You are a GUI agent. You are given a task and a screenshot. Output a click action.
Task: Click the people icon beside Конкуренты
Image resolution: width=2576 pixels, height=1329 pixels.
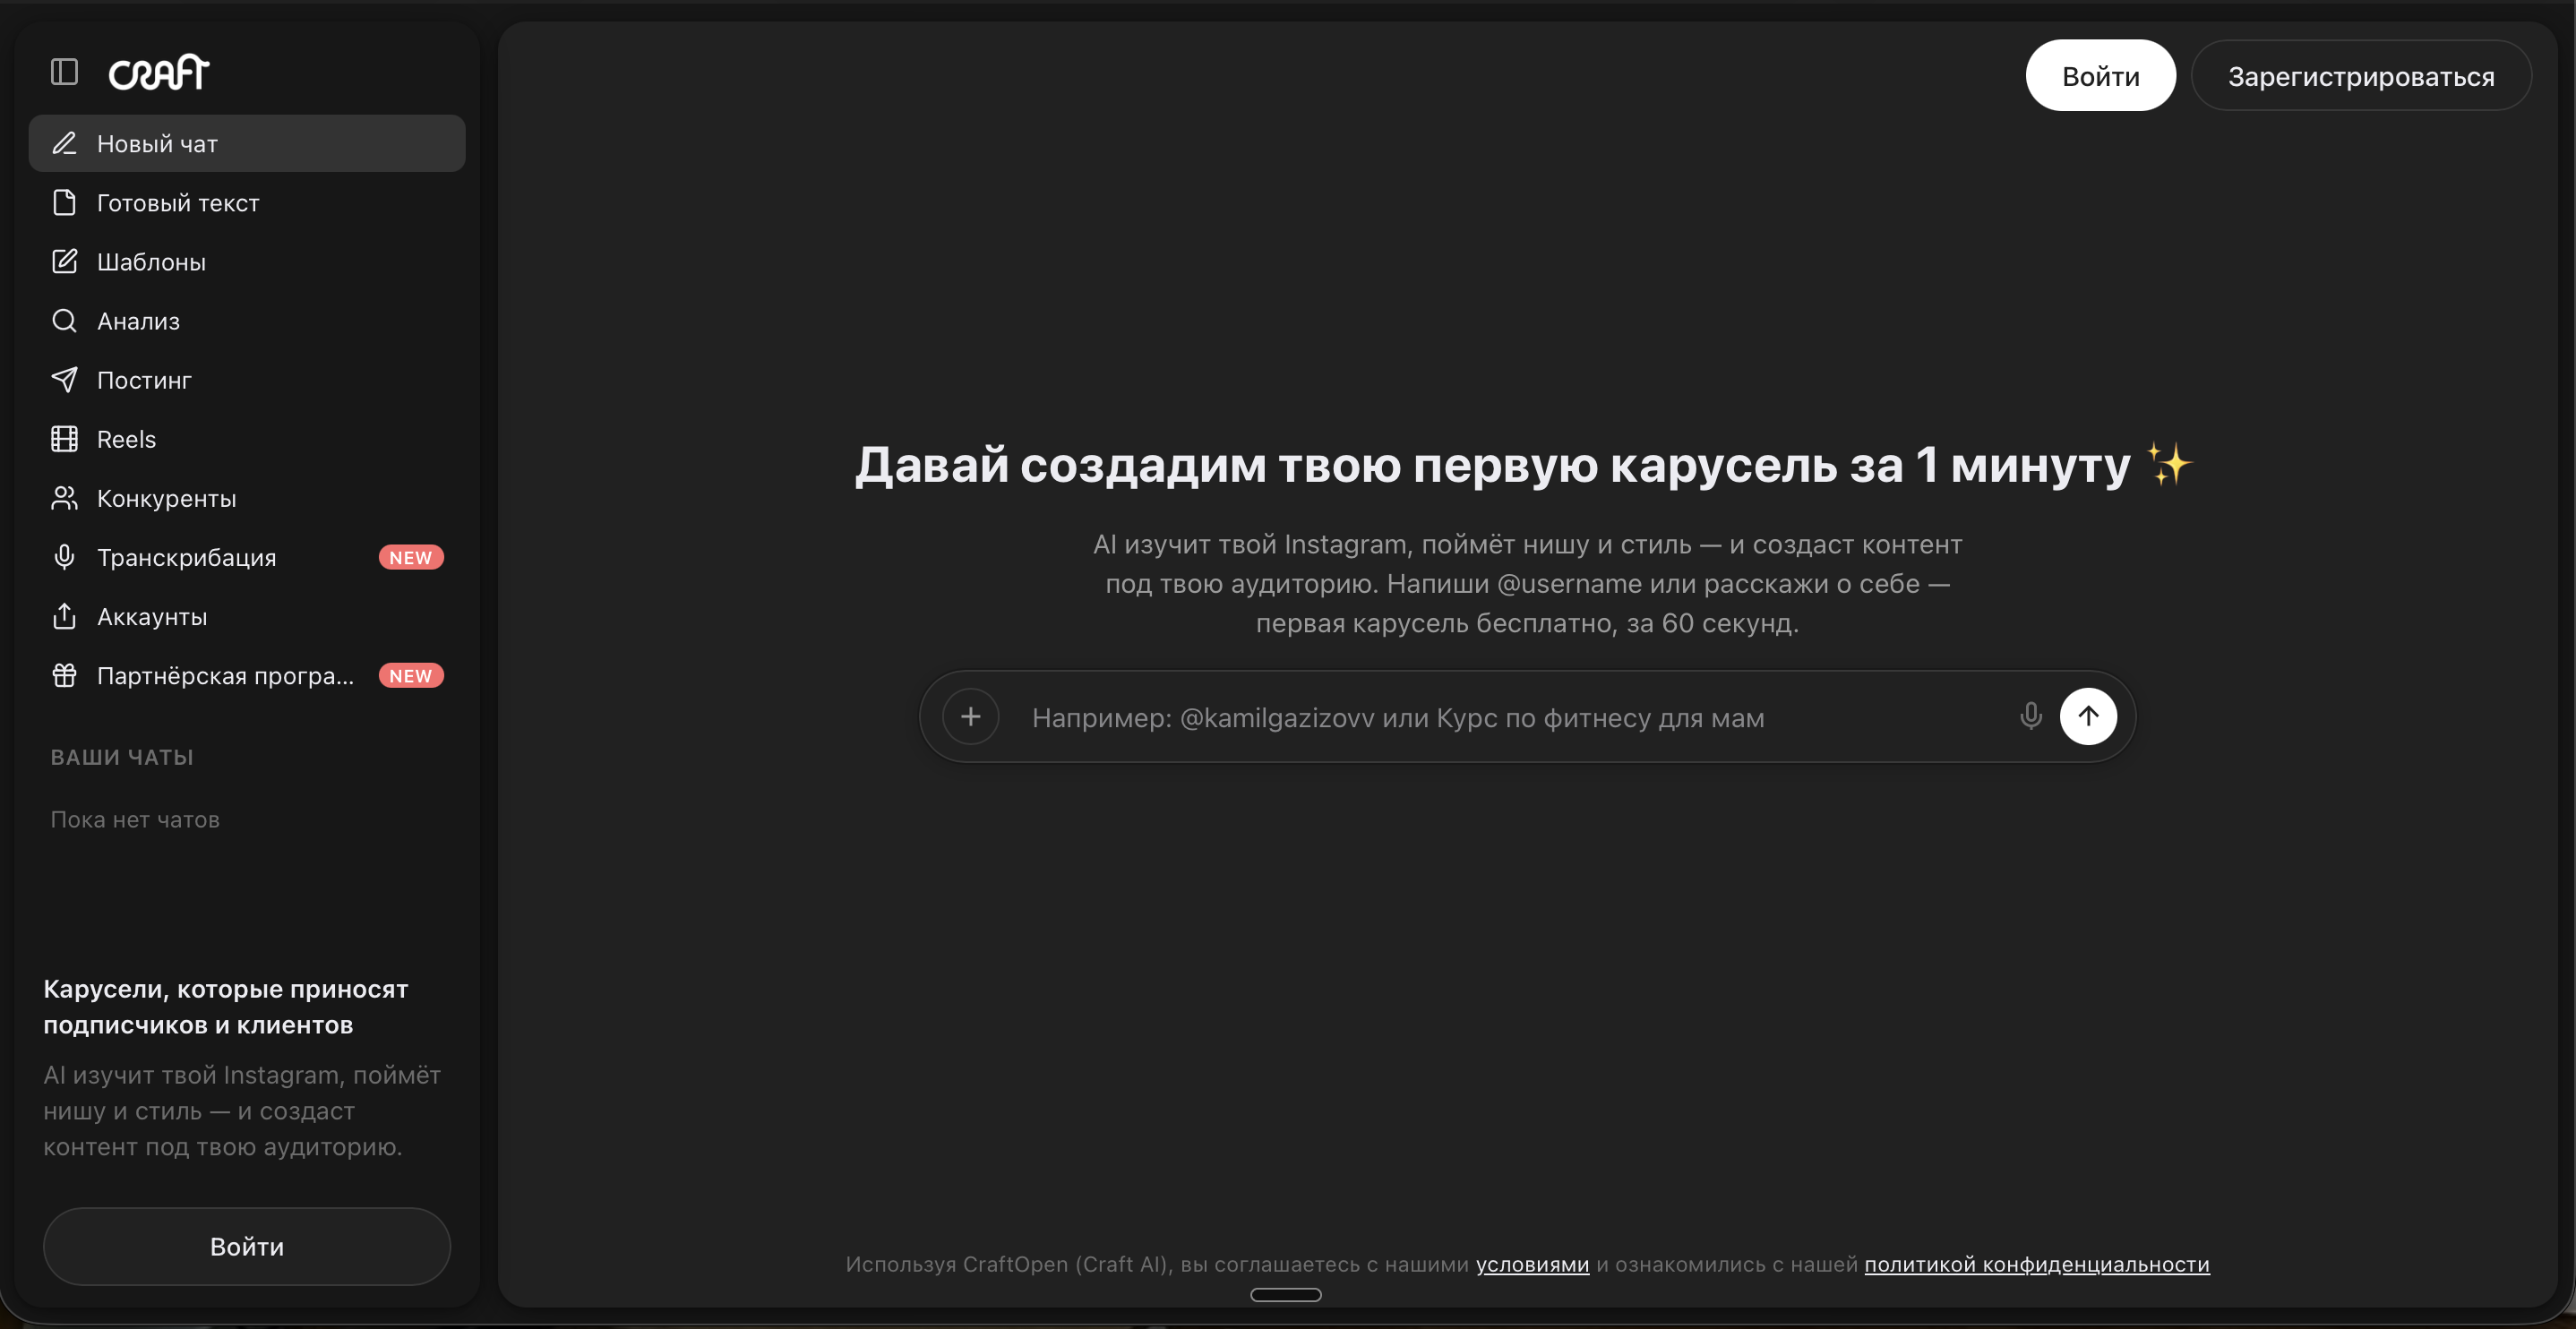pos(64,497)
